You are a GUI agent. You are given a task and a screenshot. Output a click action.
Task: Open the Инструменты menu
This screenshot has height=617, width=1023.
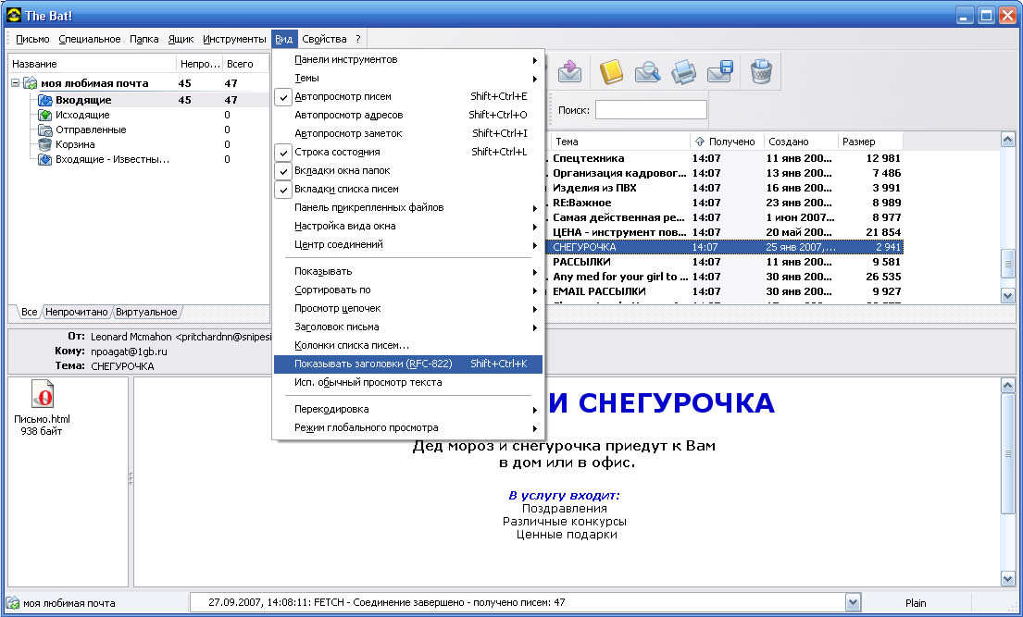pos(234,39)
